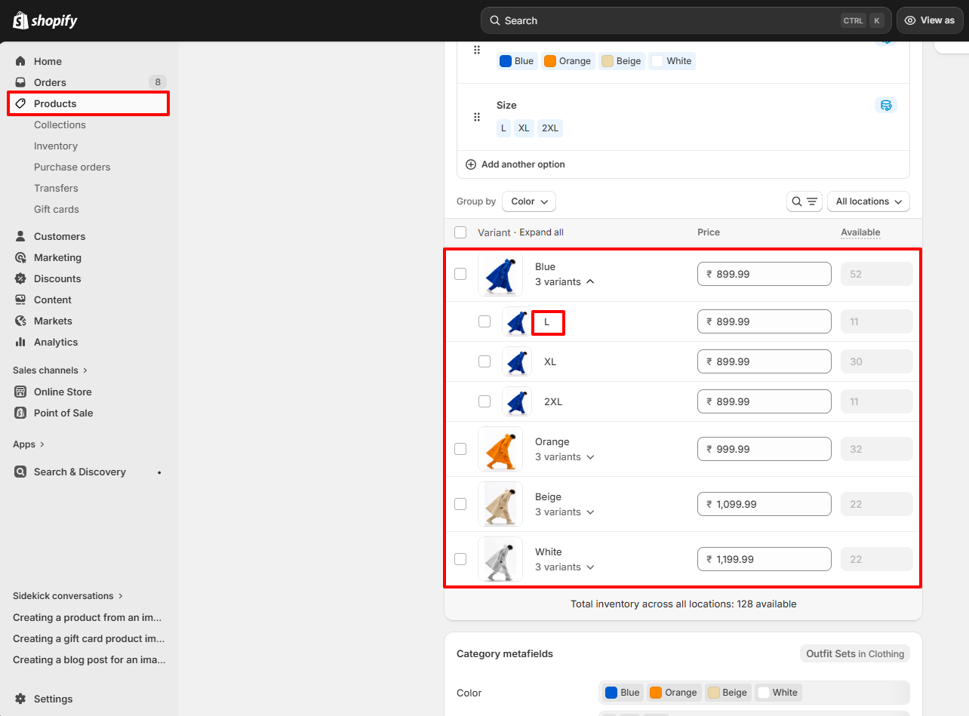This screenshot has height=716, width=969.
Task: Click the Blue color chip in option values
Action: tap(517, 61)
